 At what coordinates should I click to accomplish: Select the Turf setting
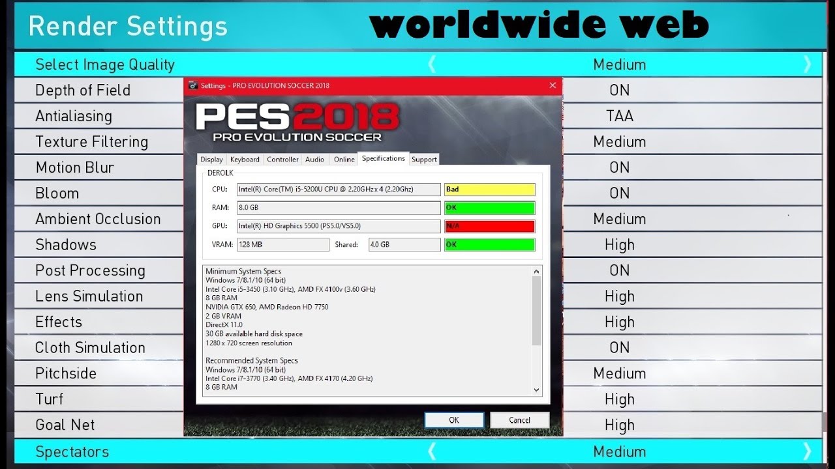(x=50, y=399)
